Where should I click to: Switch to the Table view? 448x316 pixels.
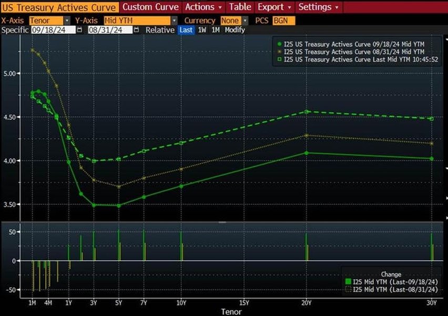click(x=240, y=7)
